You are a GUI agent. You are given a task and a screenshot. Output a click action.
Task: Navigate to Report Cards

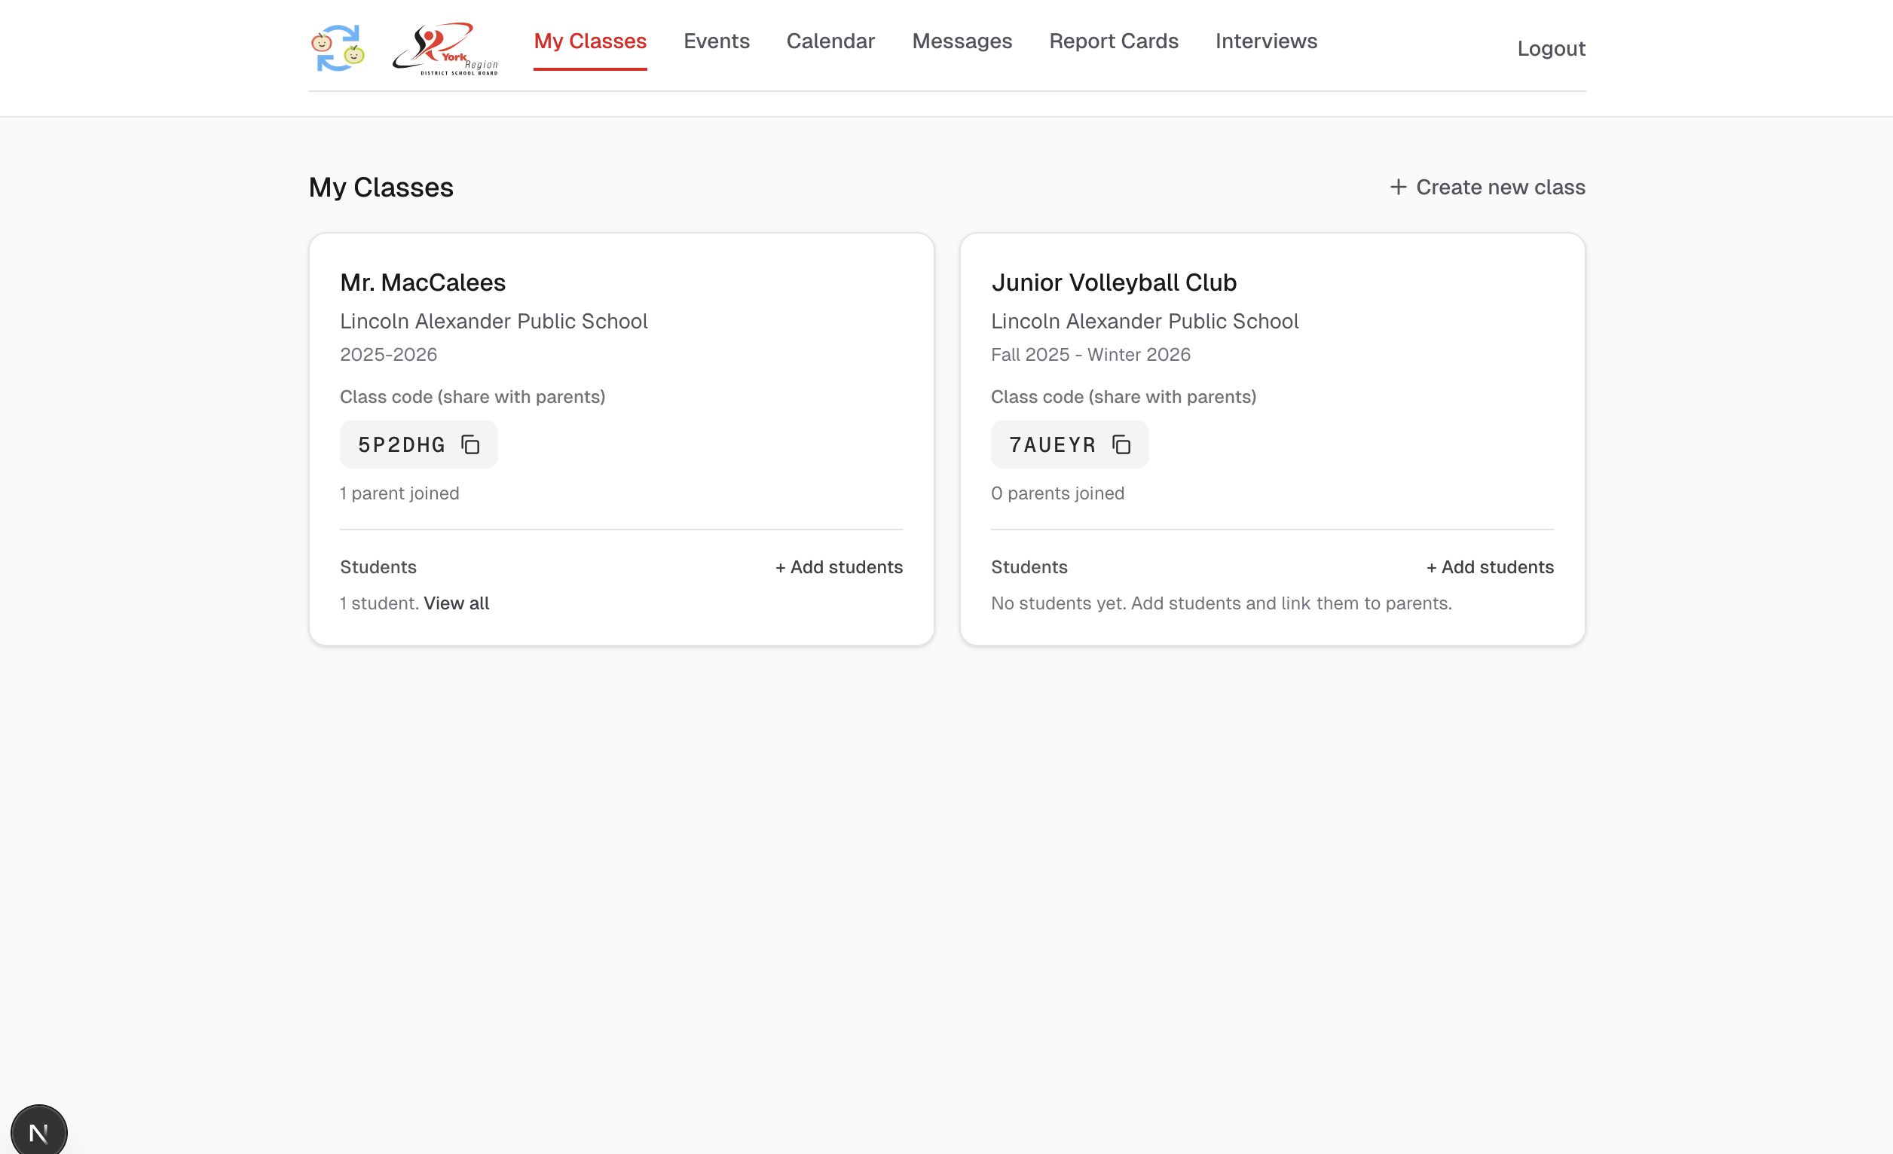pyautogui.click(x=1113, y=41)
